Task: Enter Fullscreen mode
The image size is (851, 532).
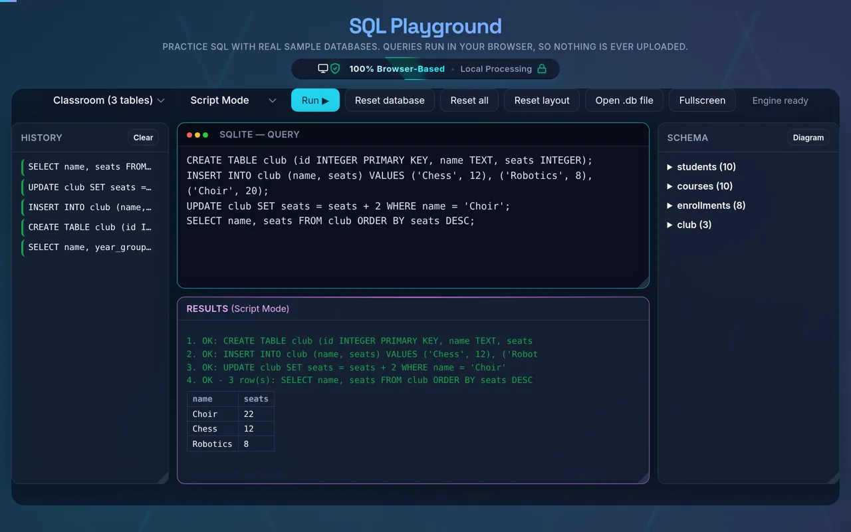Action: coord(702,100)
